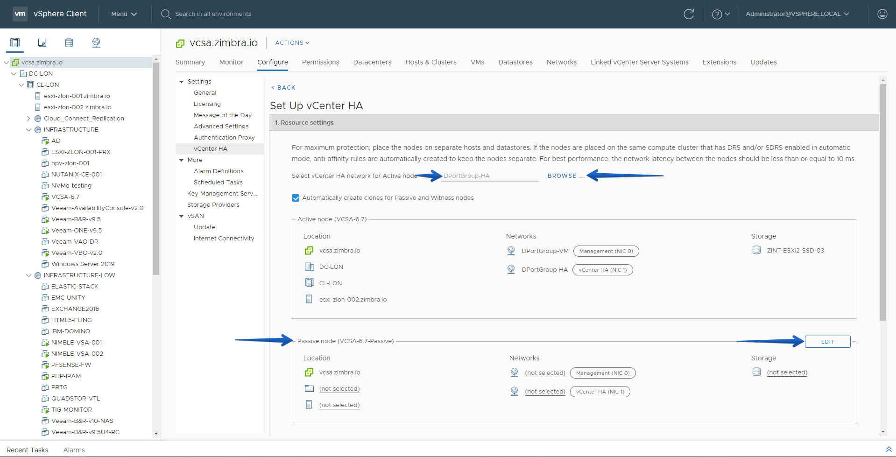The height and width of the screenshot is (457, 896).
Task: Open Alarm Definitions in Configure menu
Action: pyautogui.click(x=219, y=171)
